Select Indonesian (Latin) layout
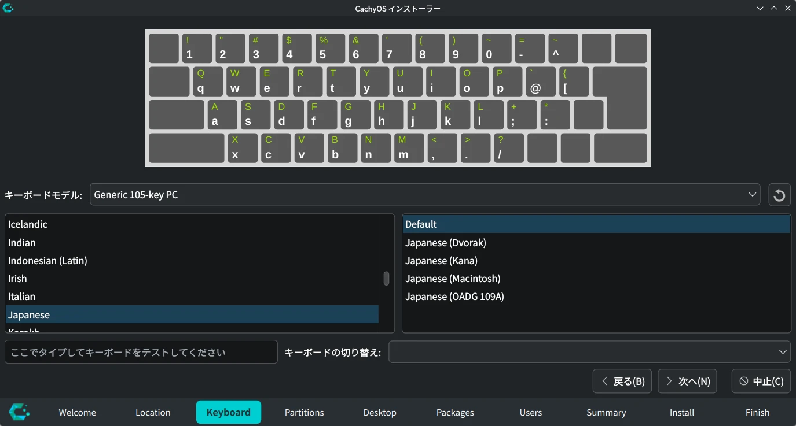Image resolution: width=796 pixels, height=426 pixels. click(47, 261)
